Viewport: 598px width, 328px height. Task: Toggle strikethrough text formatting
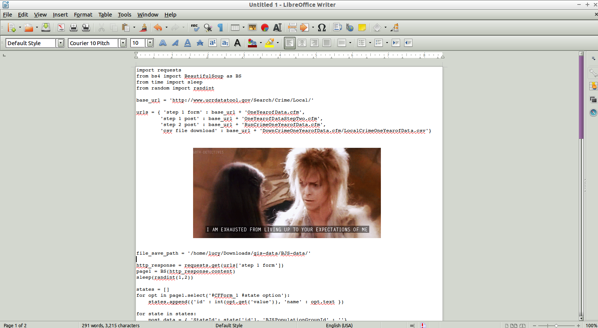(200, 43)
